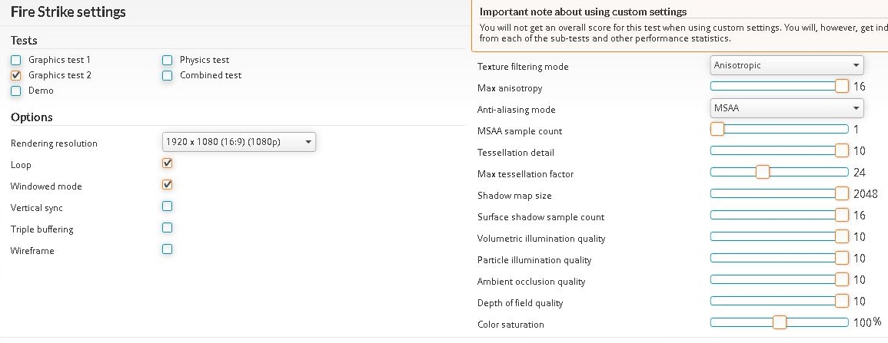Open the Texture filtering mode dropdown
888x343 pixels.
pyautogui.click(x=787, y=65)
